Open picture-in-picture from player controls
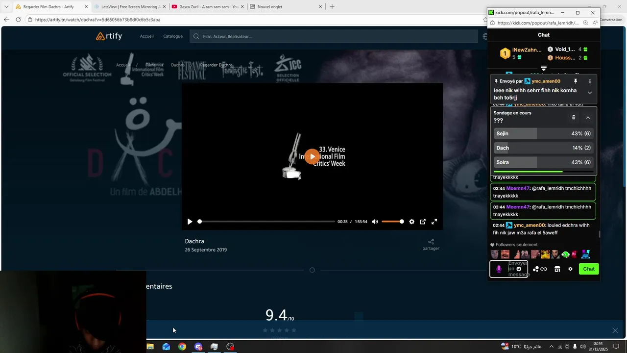The image size is (627, 353). pyautogui.click(x=423, y=222)
